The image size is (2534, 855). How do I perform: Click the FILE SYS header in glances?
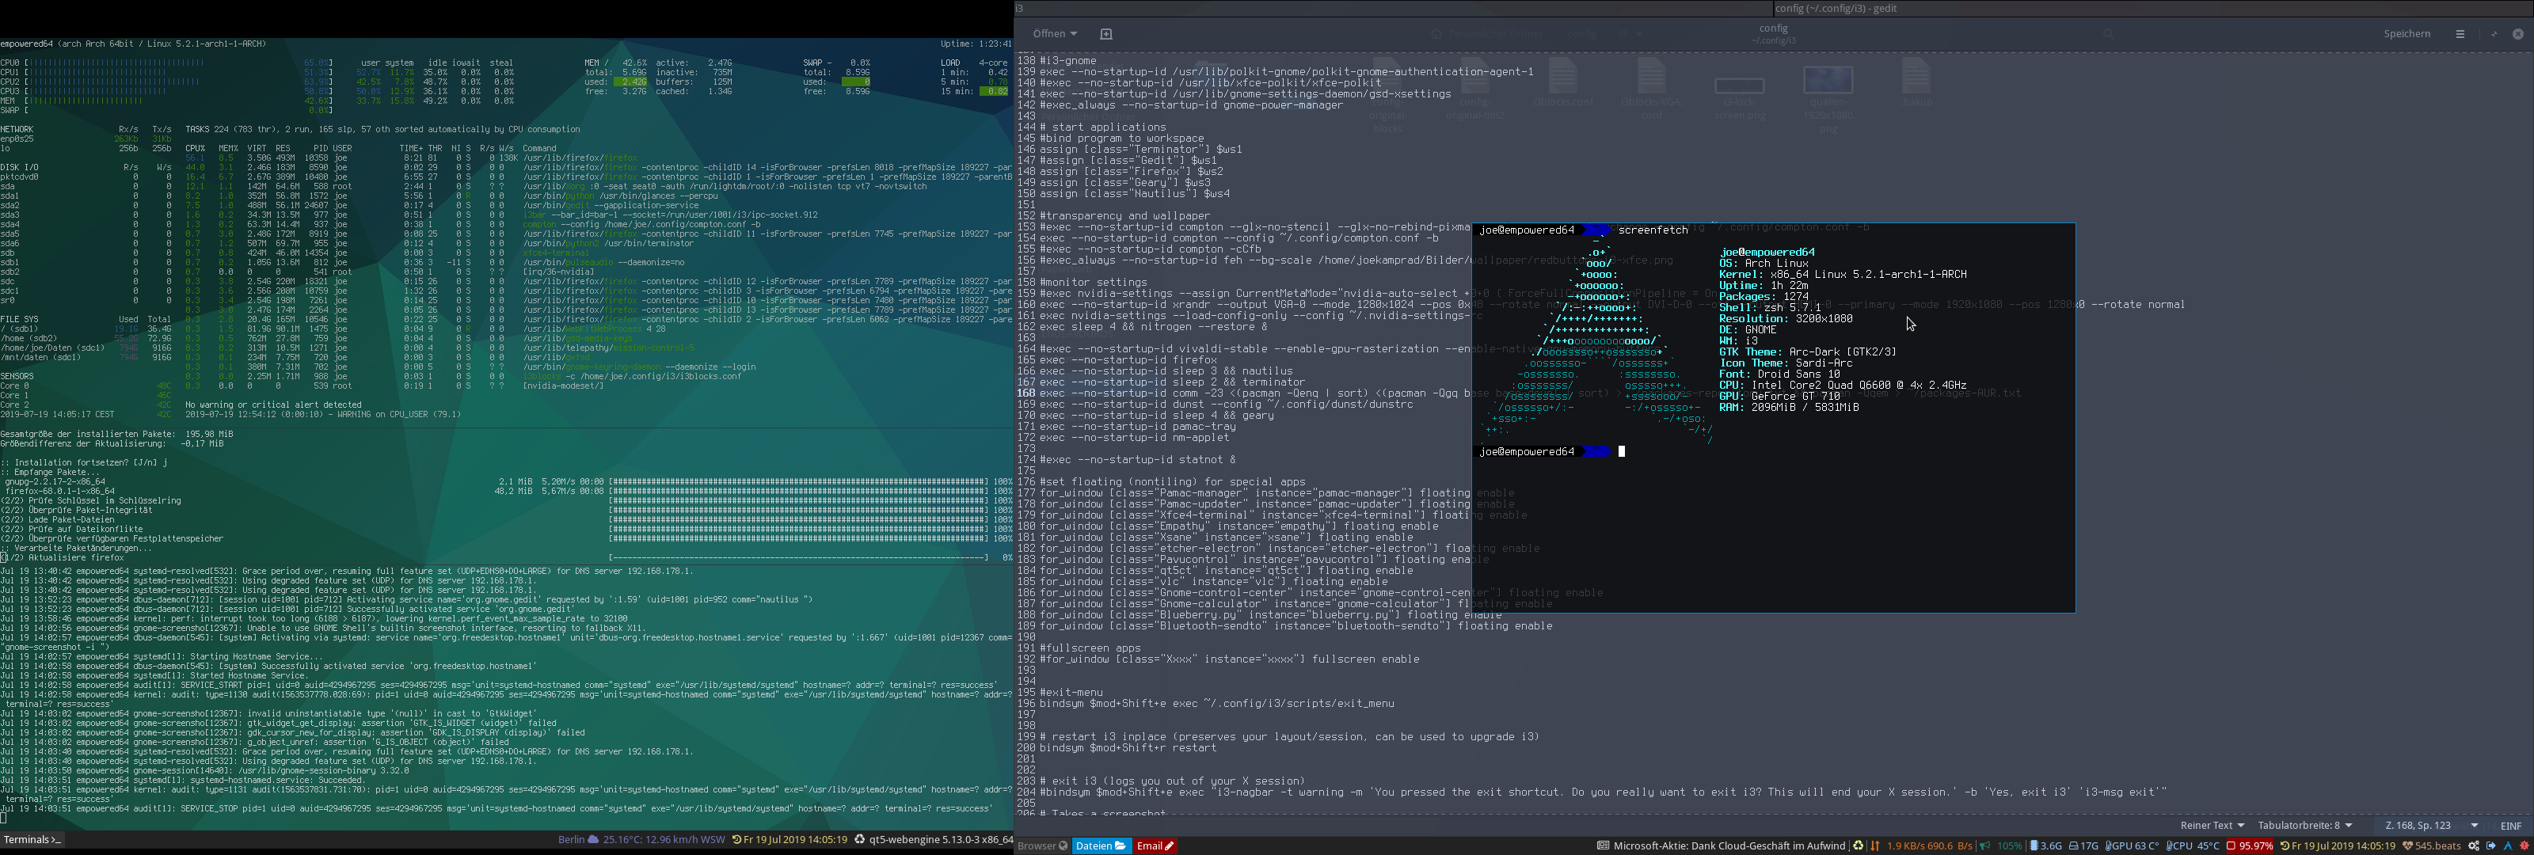[x=20, y=319]
